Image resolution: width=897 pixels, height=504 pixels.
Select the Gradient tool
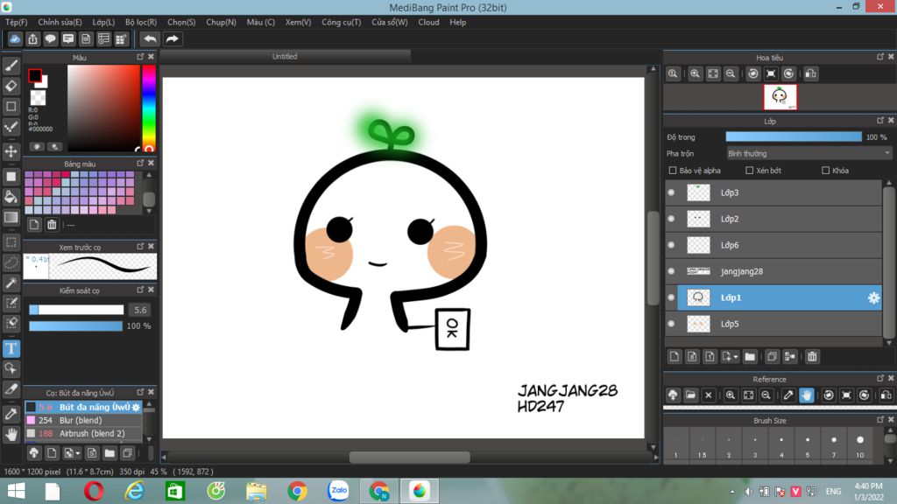[11, 218]
